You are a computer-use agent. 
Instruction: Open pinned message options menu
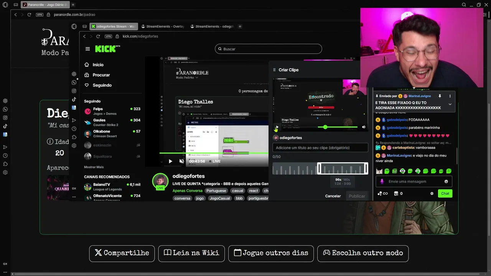click(450, 96)
